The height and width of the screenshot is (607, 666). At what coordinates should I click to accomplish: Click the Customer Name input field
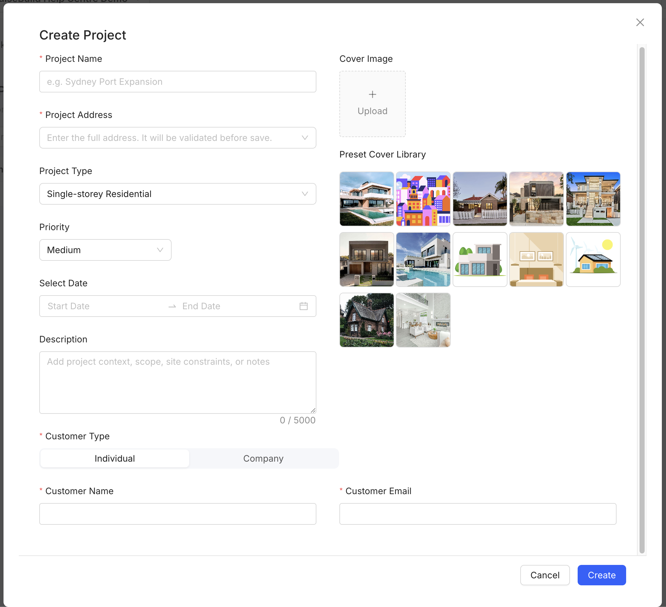(178, 514)
